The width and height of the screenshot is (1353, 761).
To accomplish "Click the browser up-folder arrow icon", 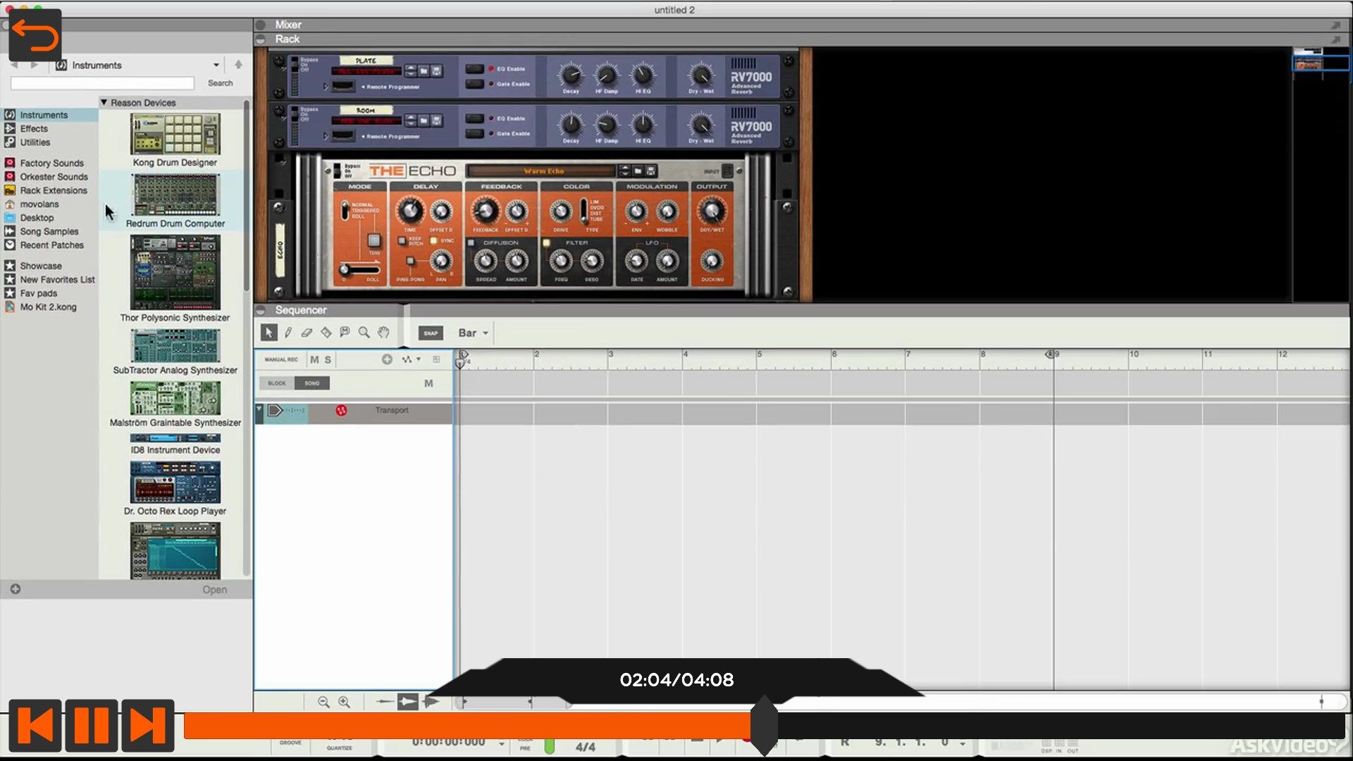I will [238, 65].
